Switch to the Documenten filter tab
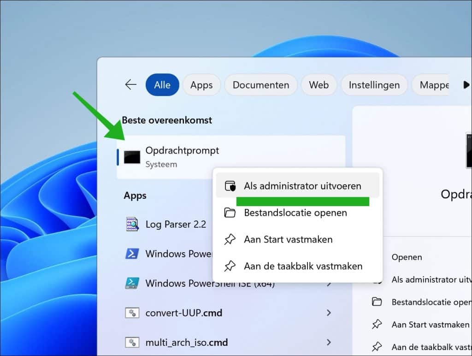Screen dimensions: 472x356 pos(261,85)
